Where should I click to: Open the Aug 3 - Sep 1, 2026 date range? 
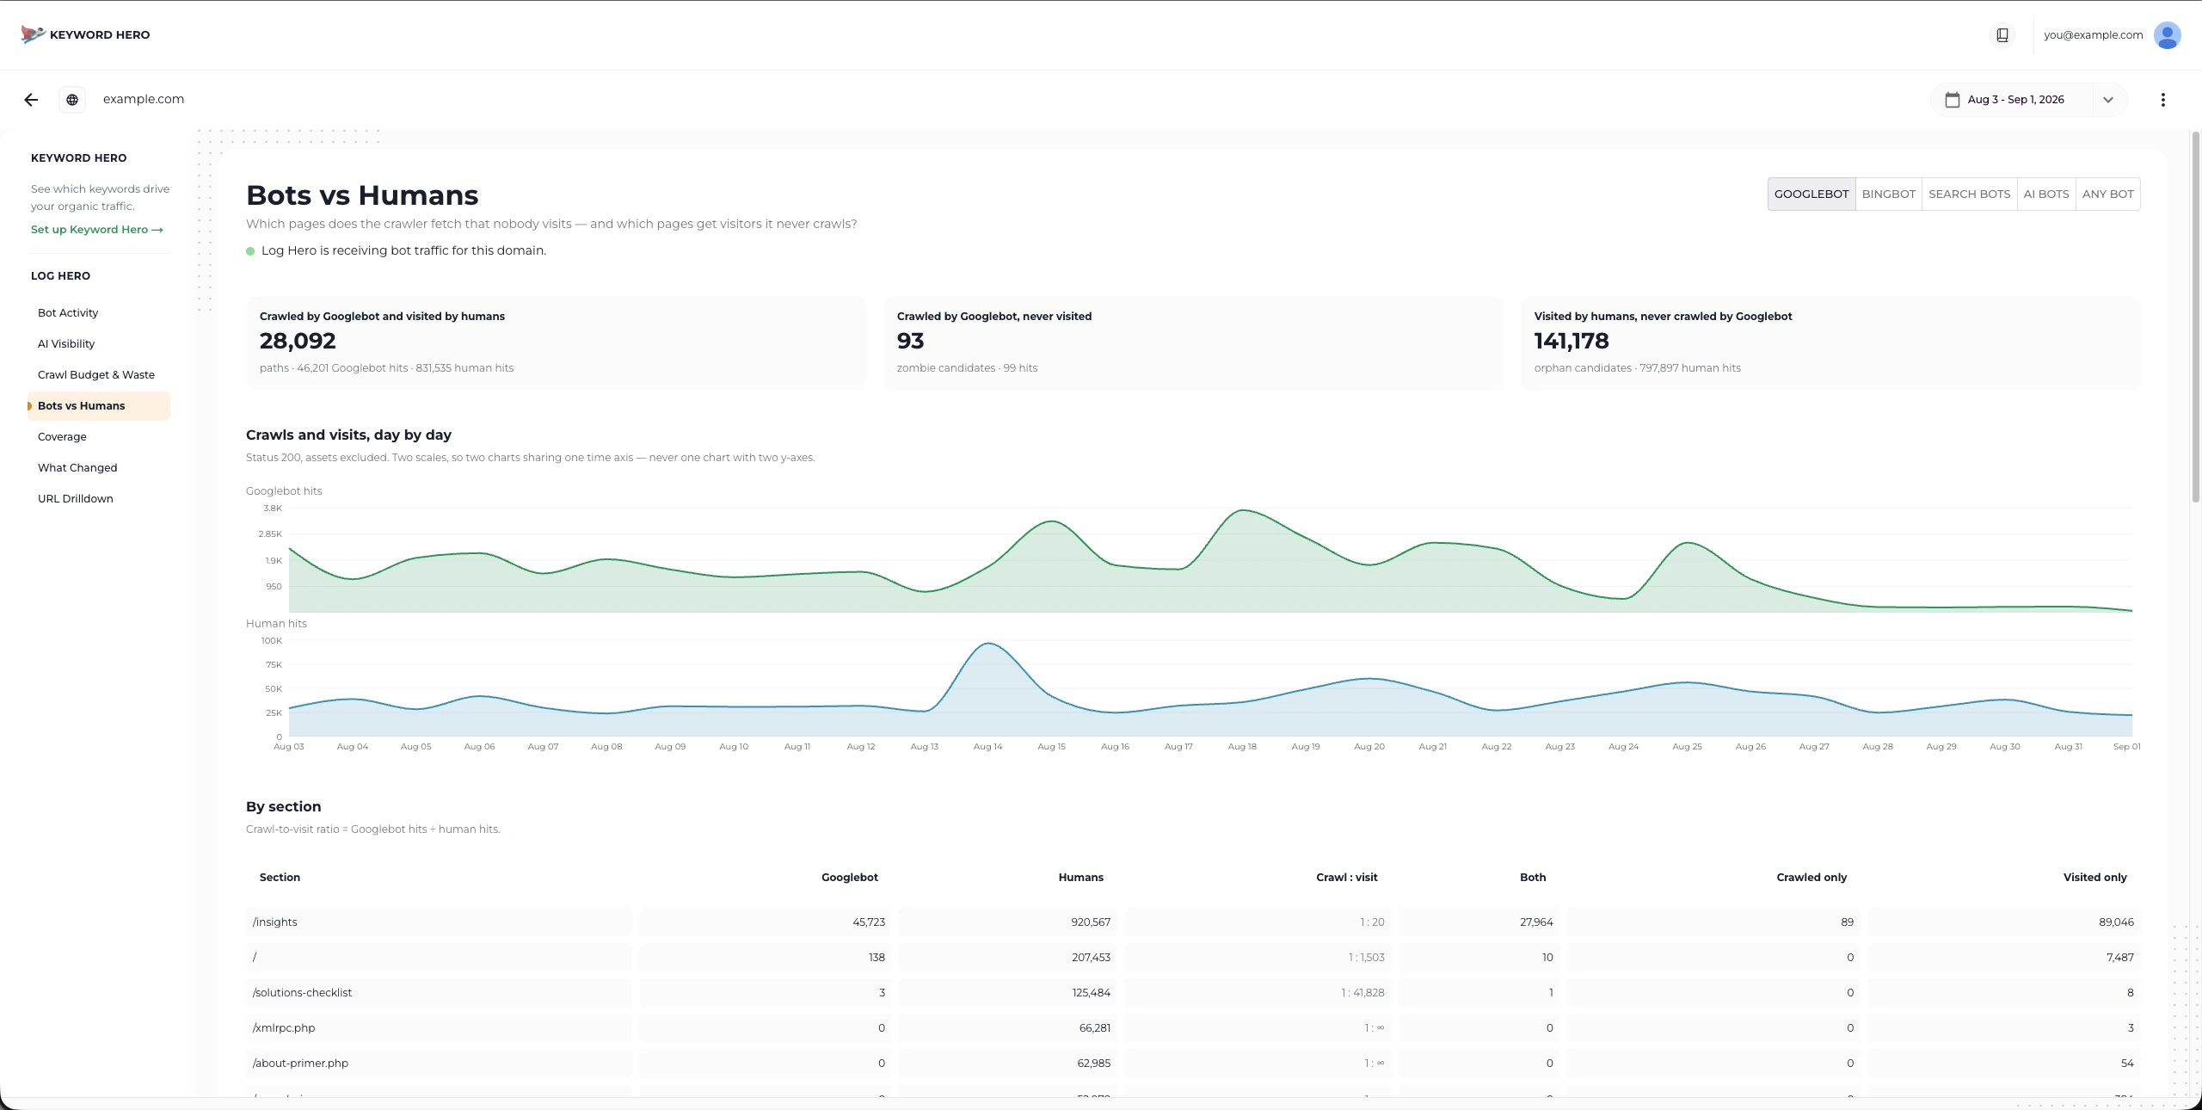point(2015,100)
